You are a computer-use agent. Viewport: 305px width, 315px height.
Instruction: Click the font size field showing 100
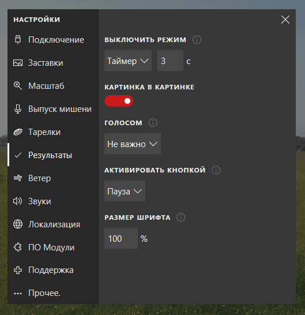[121, 238]
